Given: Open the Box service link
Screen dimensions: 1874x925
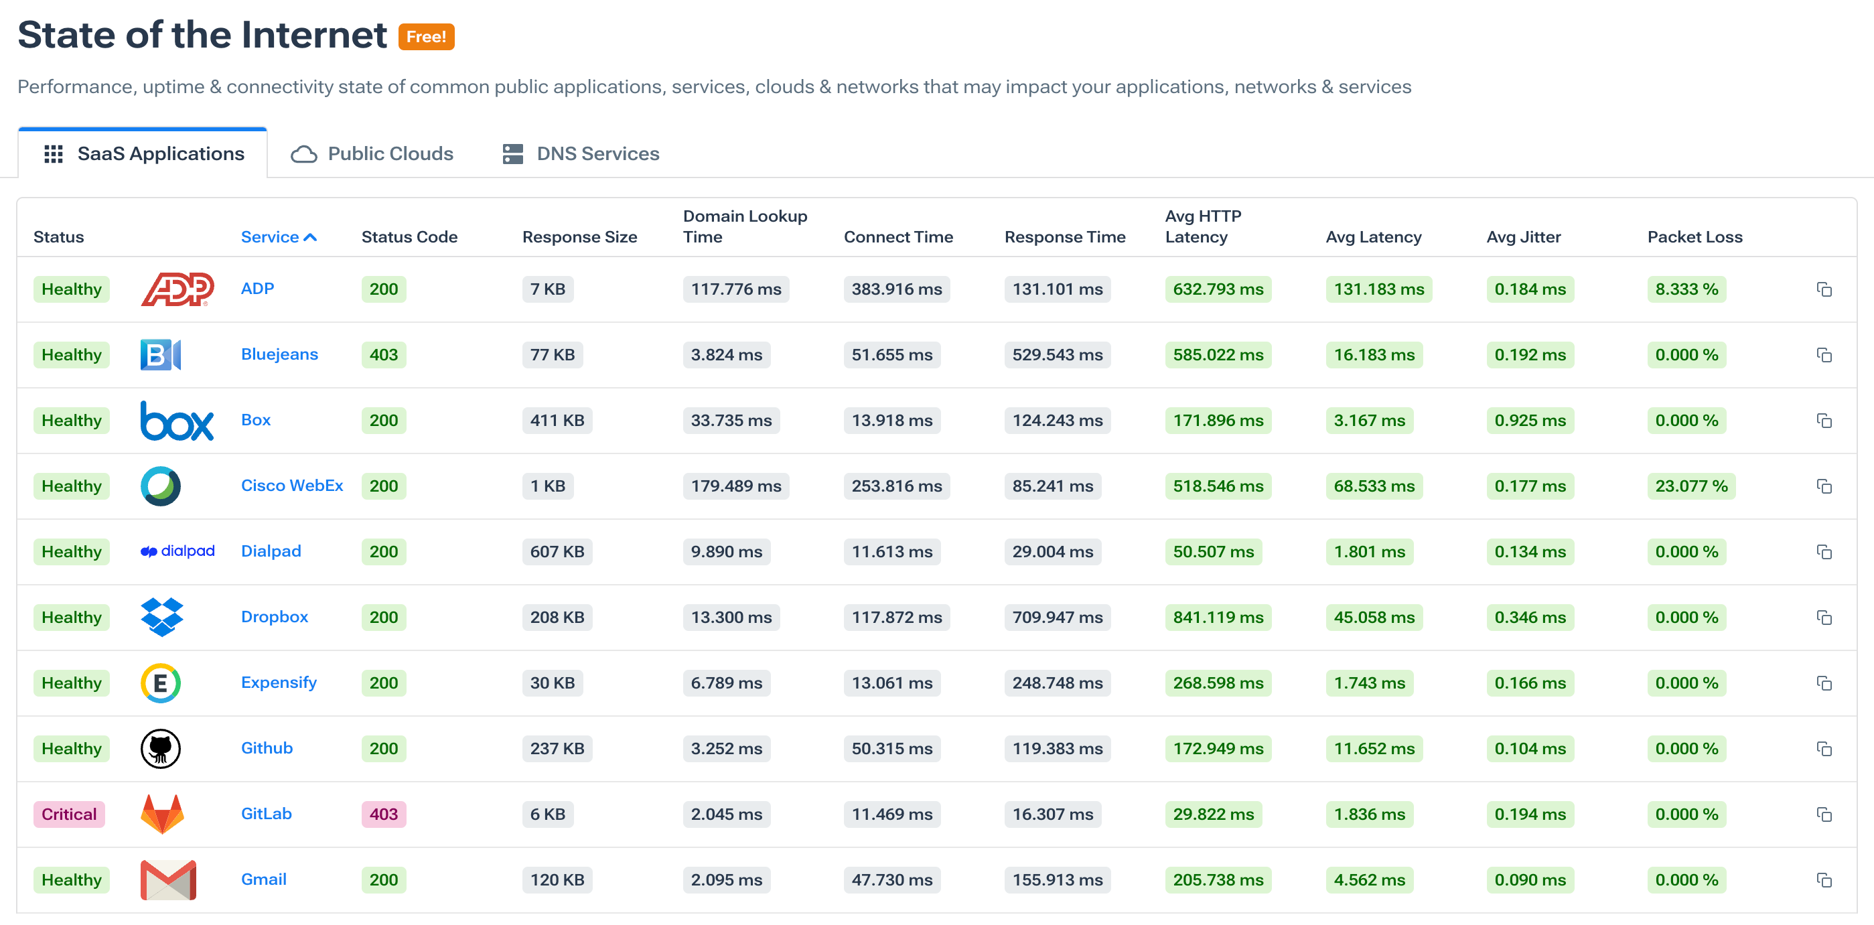Looking at the screenshot, I should pos(255,420).
